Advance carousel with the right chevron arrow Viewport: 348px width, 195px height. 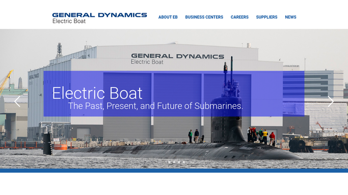(331, 102)
